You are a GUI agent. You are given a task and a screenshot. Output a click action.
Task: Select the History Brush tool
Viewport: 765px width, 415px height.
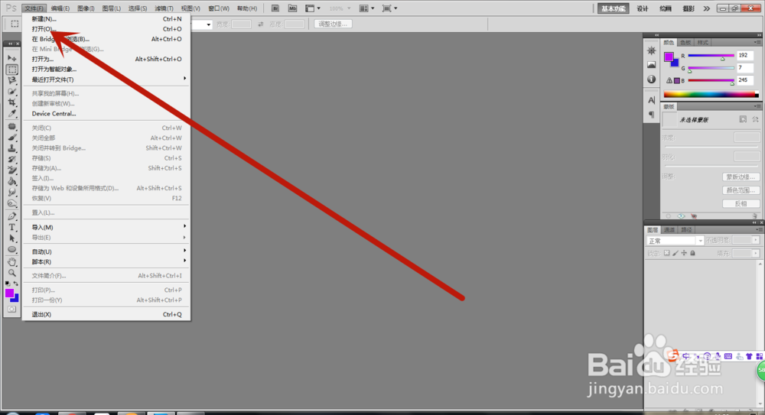point(11,160)
